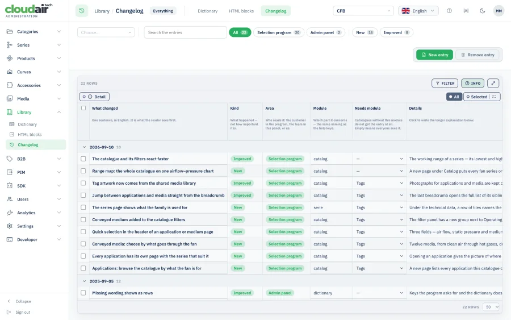Viewport: 511px width, 320px height.
Task: Check row 'Missing wording shown as rows'
Action: (83, 293)
